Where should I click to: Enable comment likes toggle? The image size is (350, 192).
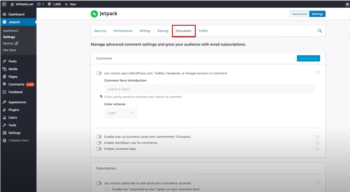coord(99,149)
